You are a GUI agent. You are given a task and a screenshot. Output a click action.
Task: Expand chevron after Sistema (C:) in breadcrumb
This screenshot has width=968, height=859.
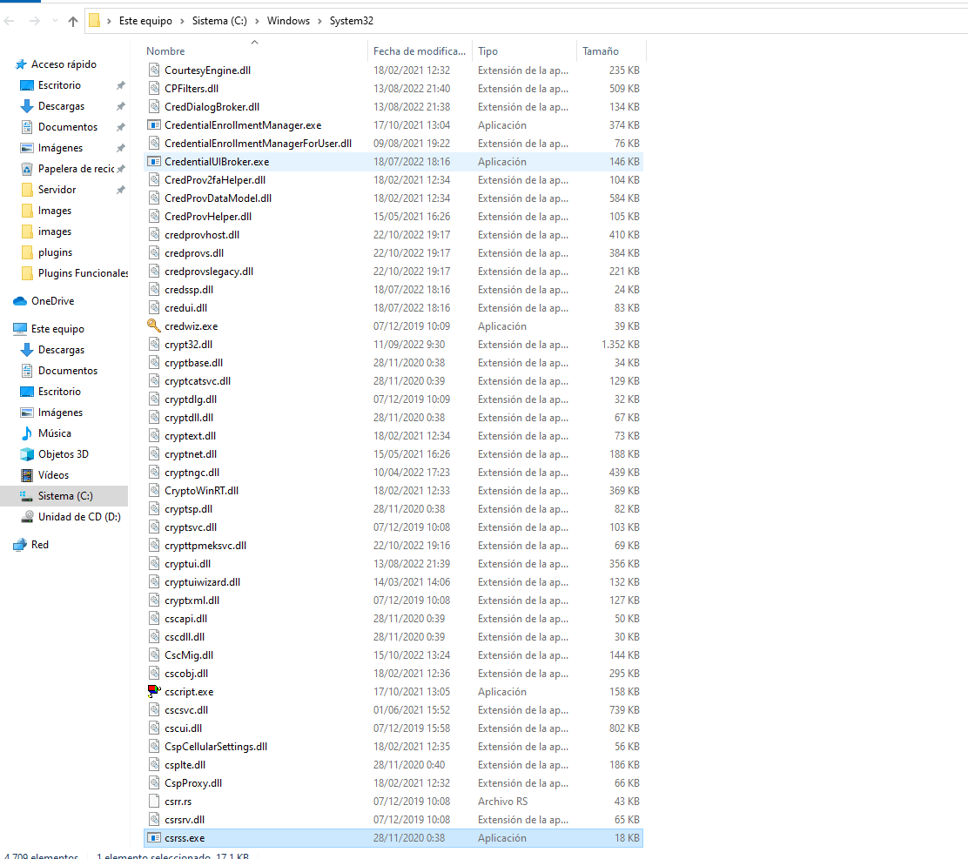[257, 21]
